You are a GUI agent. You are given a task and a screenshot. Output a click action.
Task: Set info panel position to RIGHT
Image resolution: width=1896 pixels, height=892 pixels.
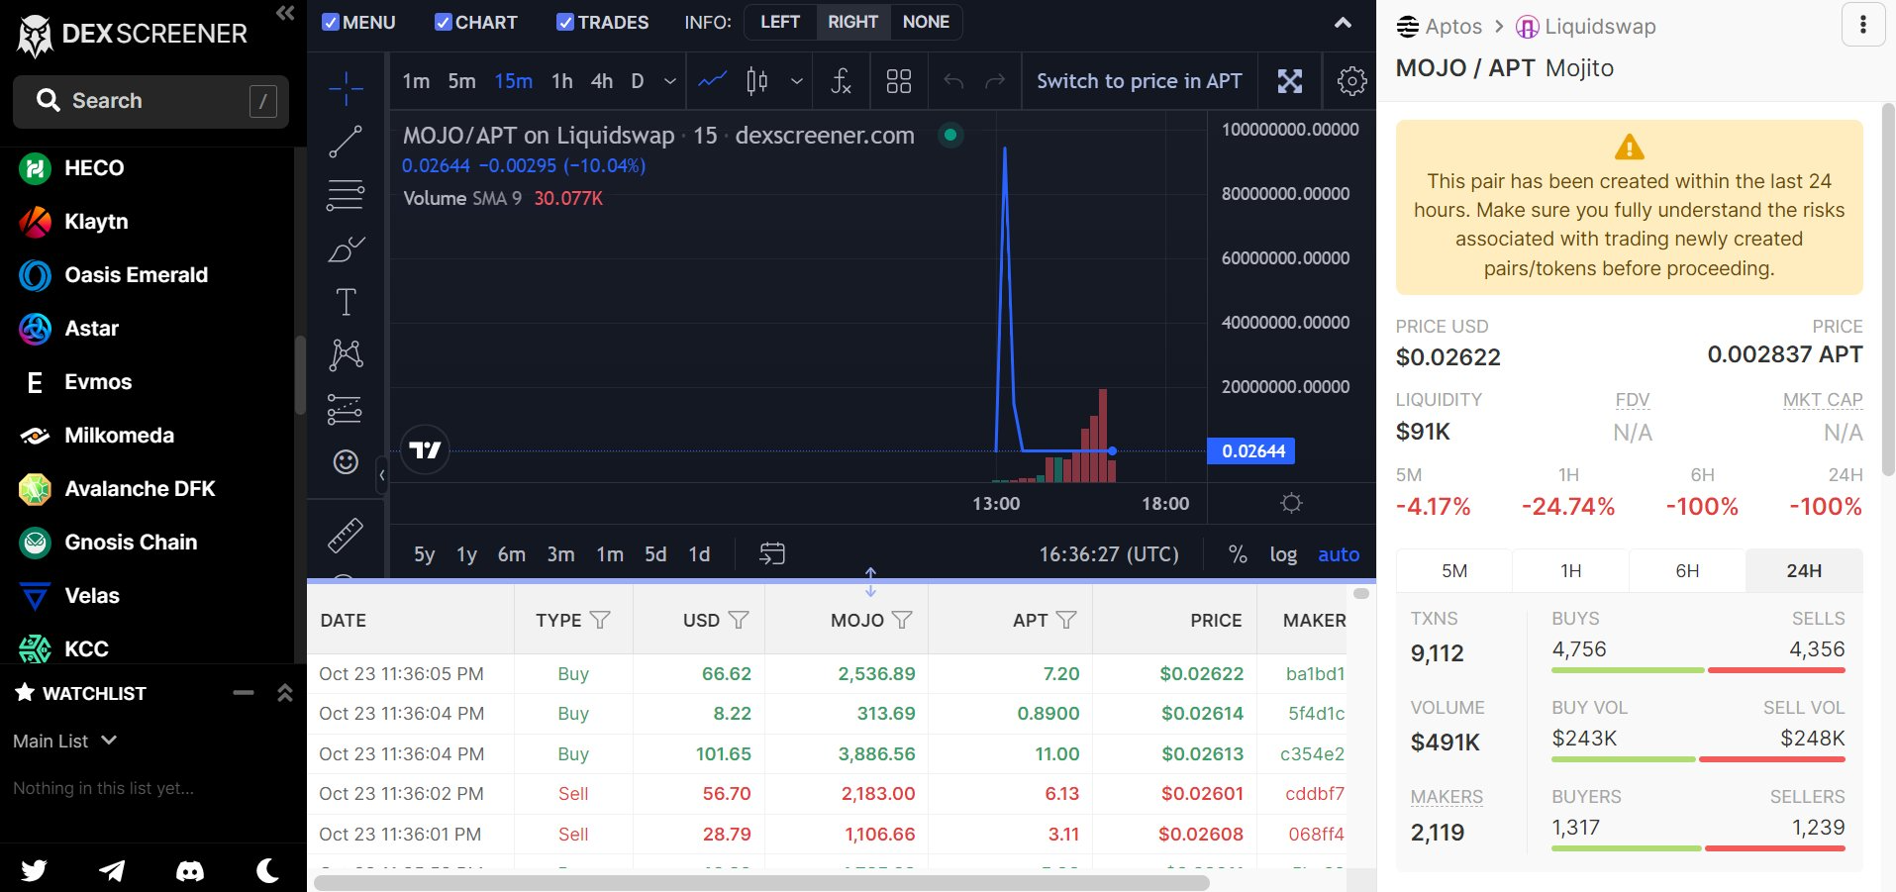pyautogui.click(x=852, y=22)
